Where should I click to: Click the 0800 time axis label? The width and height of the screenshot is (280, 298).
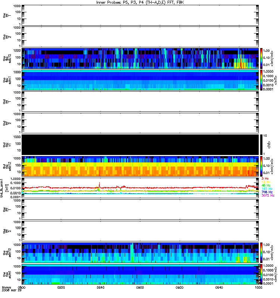point(22,288)
